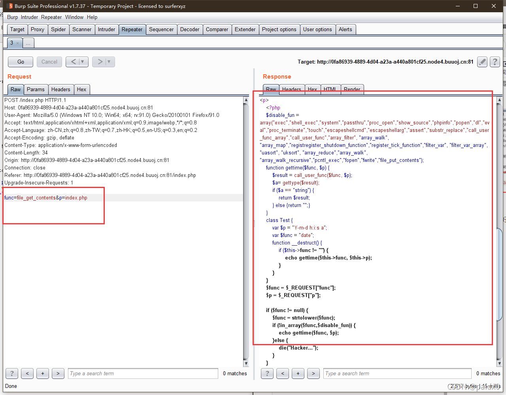Switch to the Decoder tab
506x395 pixels.
click(x=190, y=29)
